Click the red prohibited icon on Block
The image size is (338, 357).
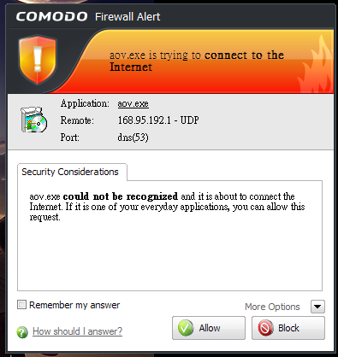tap(265, 328)
